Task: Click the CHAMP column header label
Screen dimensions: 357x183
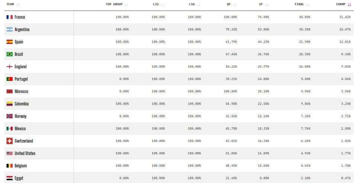Action: [x=341, y=4]
